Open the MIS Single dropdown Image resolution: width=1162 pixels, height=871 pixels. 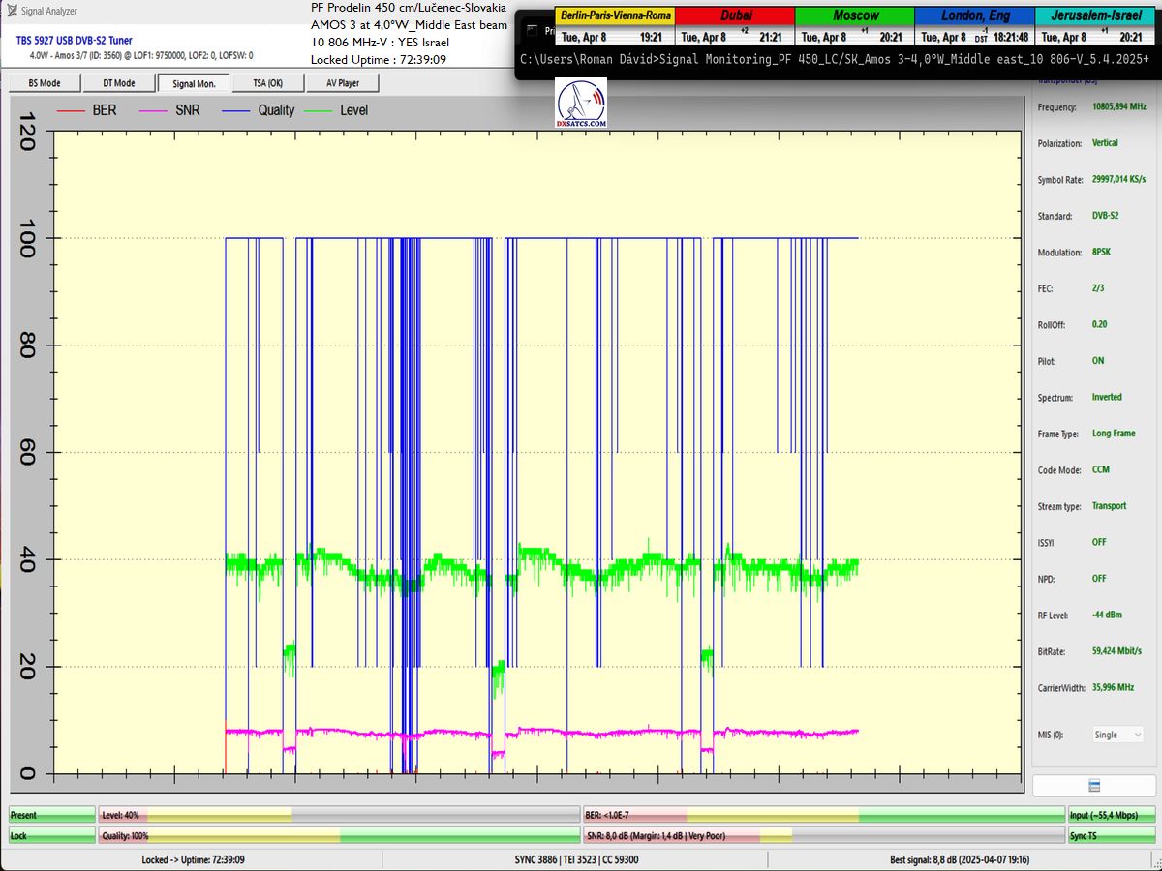[x=1117, y=735]
